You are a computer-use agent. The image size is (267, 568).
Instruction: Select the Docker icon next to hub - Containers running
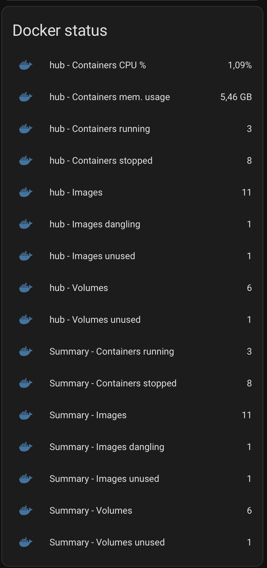26,129
